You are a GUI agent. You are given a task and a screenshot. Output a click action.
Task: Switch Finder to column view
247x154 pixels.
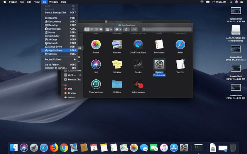(96, 29)
